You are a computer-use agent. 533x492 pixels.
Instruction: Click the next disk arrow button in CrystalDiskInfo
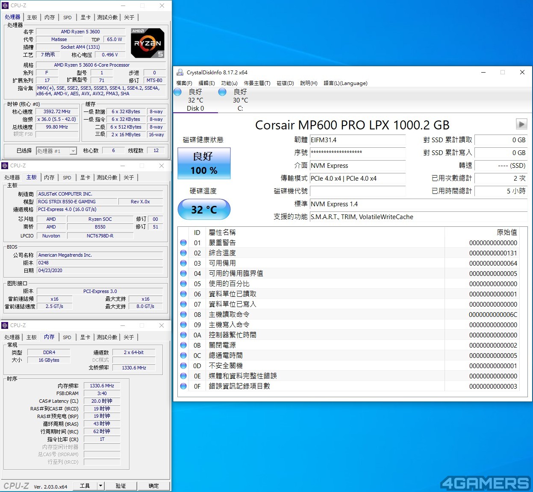coord(521,124)
